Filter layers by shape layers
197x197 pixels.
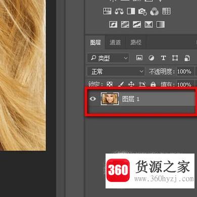click(175, 58)
